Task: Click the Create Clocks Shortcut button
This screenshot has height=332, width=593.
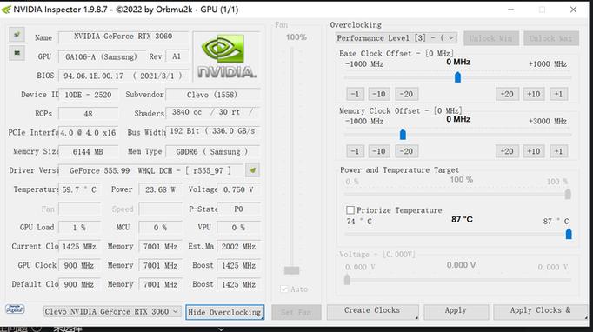Action: [372, 311]
